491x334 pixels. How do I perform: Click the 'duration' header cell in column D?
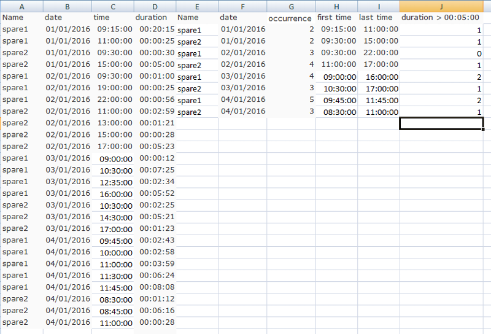(155, 18)
